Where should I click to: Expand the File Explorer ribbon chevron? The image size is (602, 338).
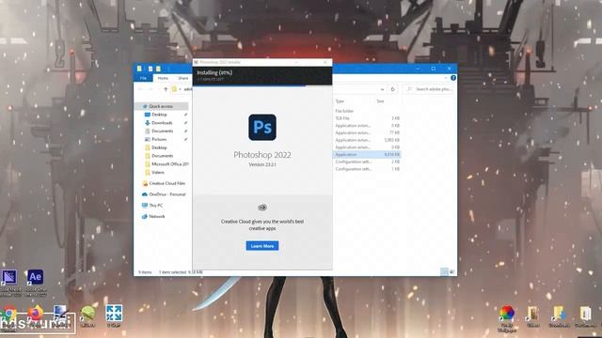tap(445, 78)
